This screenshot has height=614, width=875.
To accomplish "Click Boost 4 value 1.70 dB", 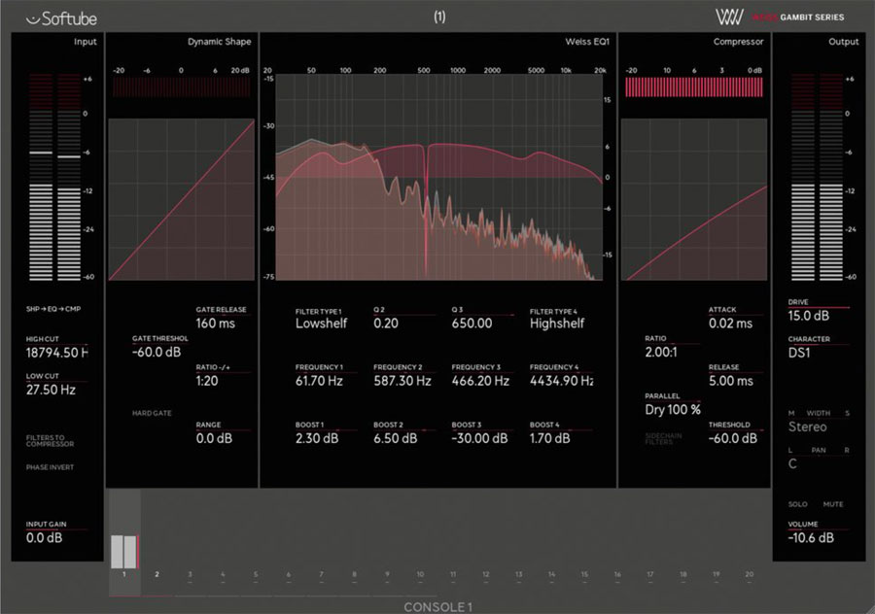I will coord(549,439).
